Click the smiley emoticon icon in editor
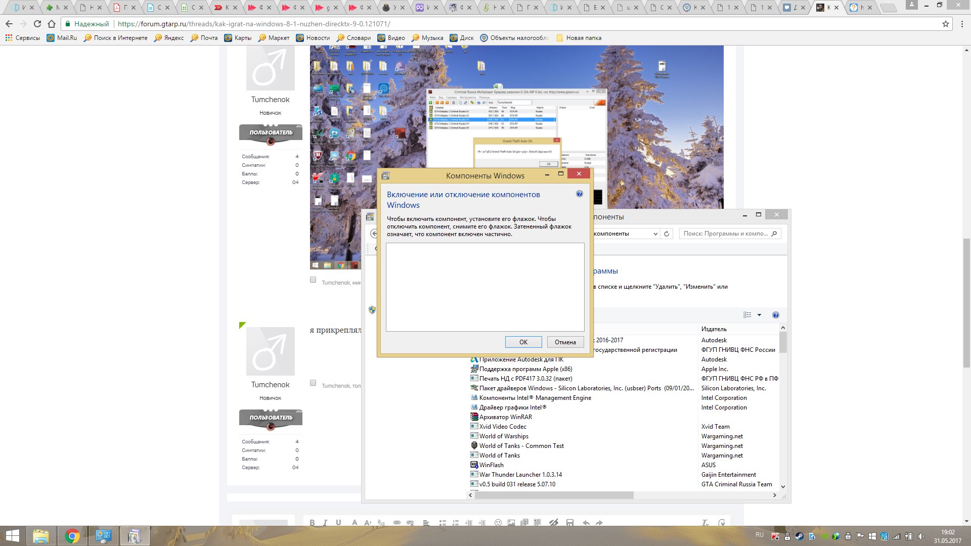This screenshot has height=546, width=971. [498, 523]
